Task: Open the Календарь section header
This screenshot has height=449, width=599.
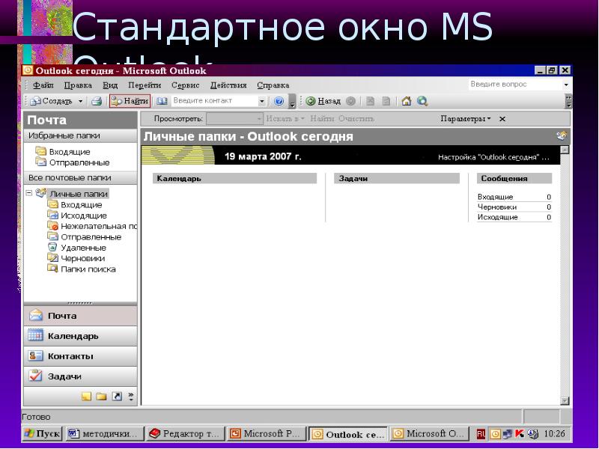Action: coord(234,179)
